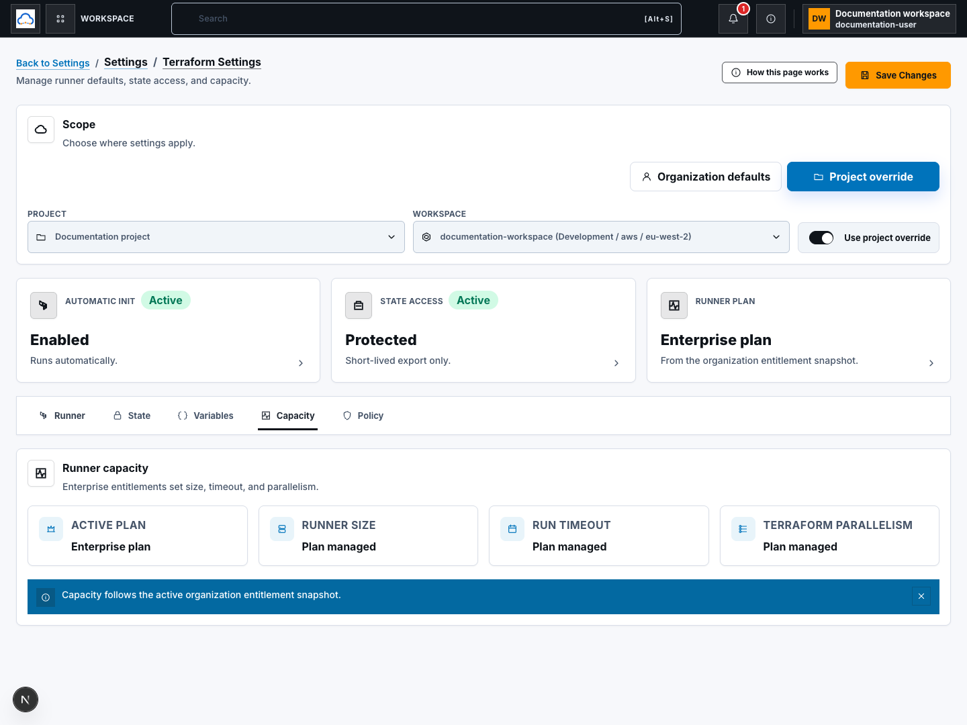The image size is (967, 725).
Task: Click the hexagon icon in Workspace field
Action: point(426,237)
